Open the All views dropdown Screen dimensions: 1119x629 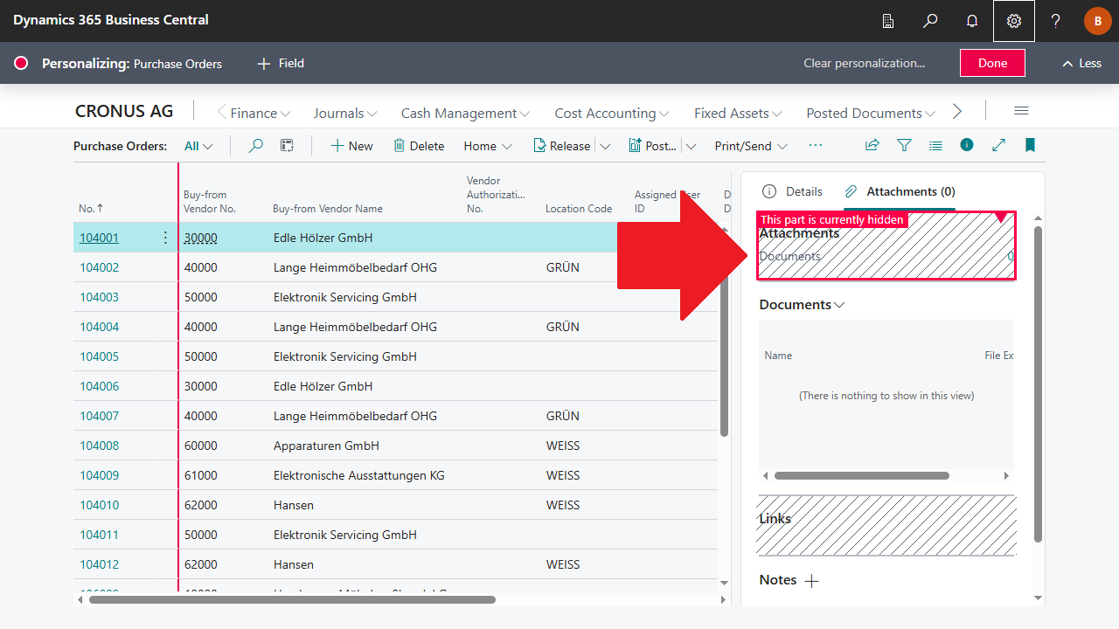point(198,146)
